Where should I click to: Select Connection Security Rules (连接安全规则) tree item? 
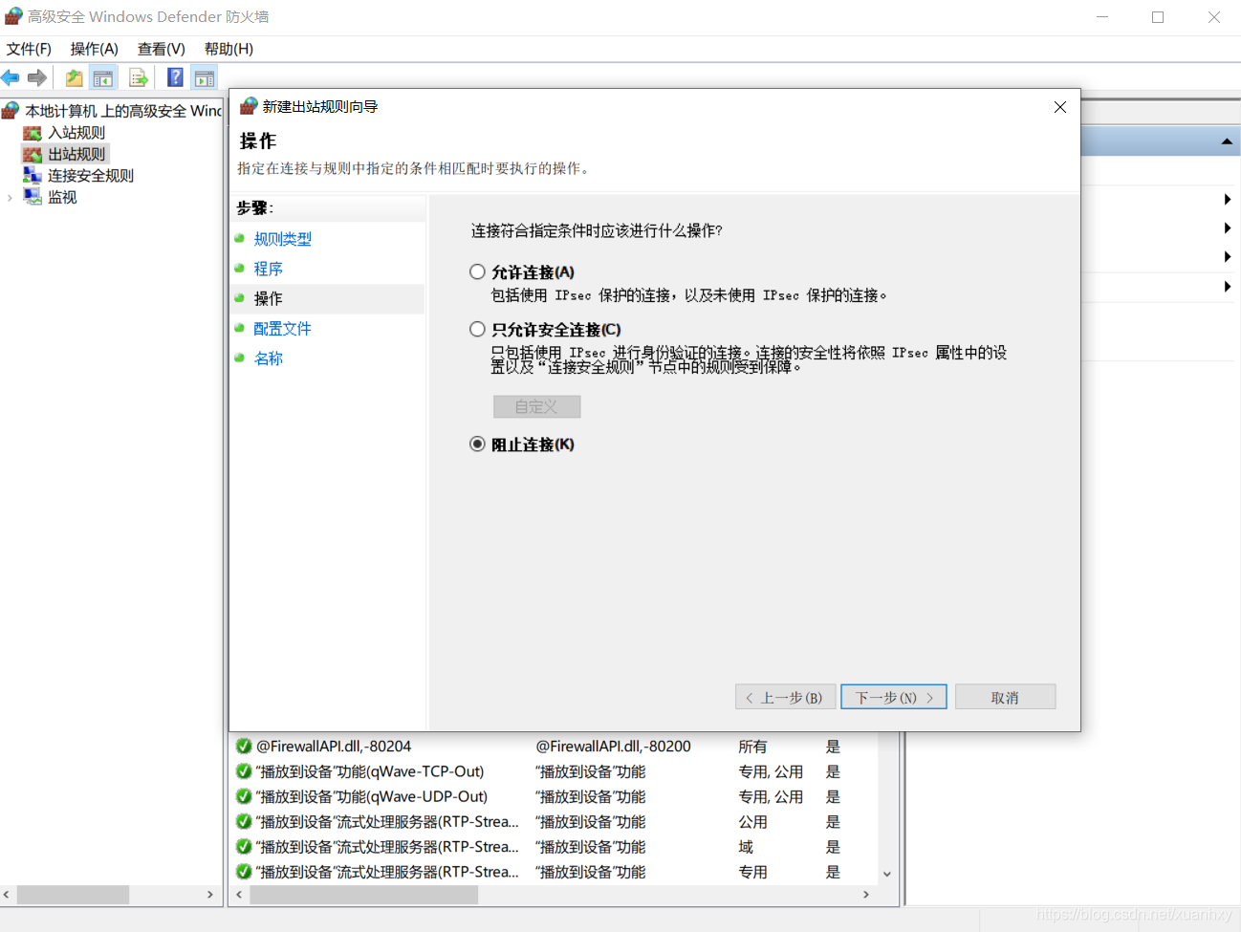(91, 176)
